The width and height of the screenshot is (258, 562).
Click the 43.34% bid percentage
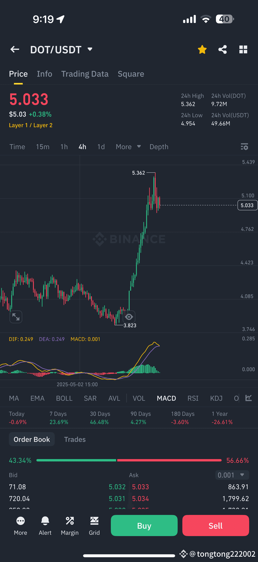pyautogui.click(x=20, y=461)
